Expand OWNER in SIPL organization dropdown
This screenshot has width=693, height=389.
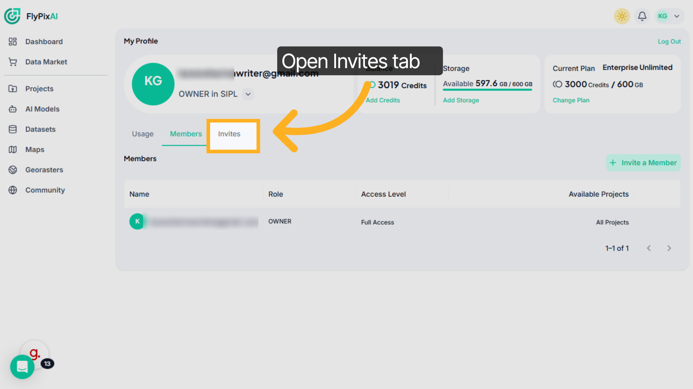(x=248, y=94)
